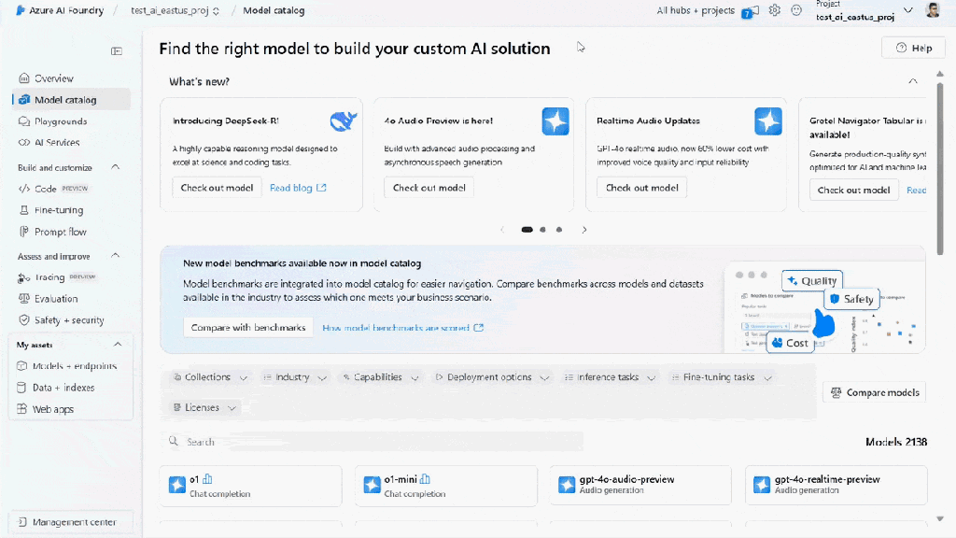The height and width of the screenshot is (538, 956).
Task: Select Model catalog in the sidebar
Action: tap(71, 100)
